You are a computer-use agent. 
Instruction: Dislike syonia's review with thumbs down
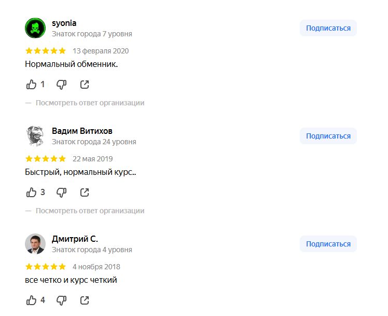coord(61,84)
